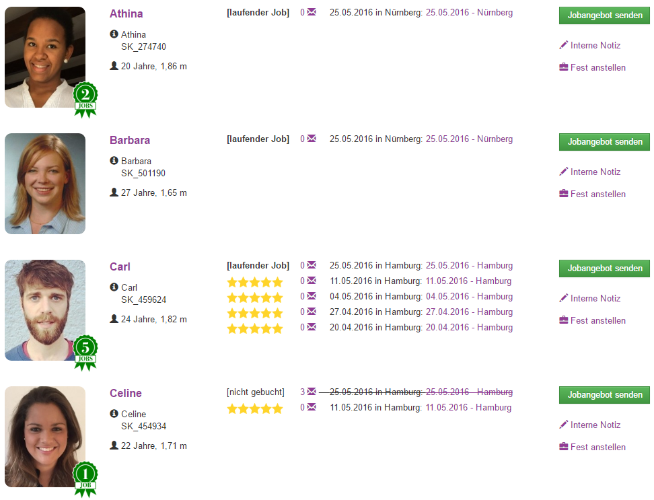Viewport: 654px width, 500px height.
Task: Click the 5 jobs badge on Carl's photo
Action: 85,353
